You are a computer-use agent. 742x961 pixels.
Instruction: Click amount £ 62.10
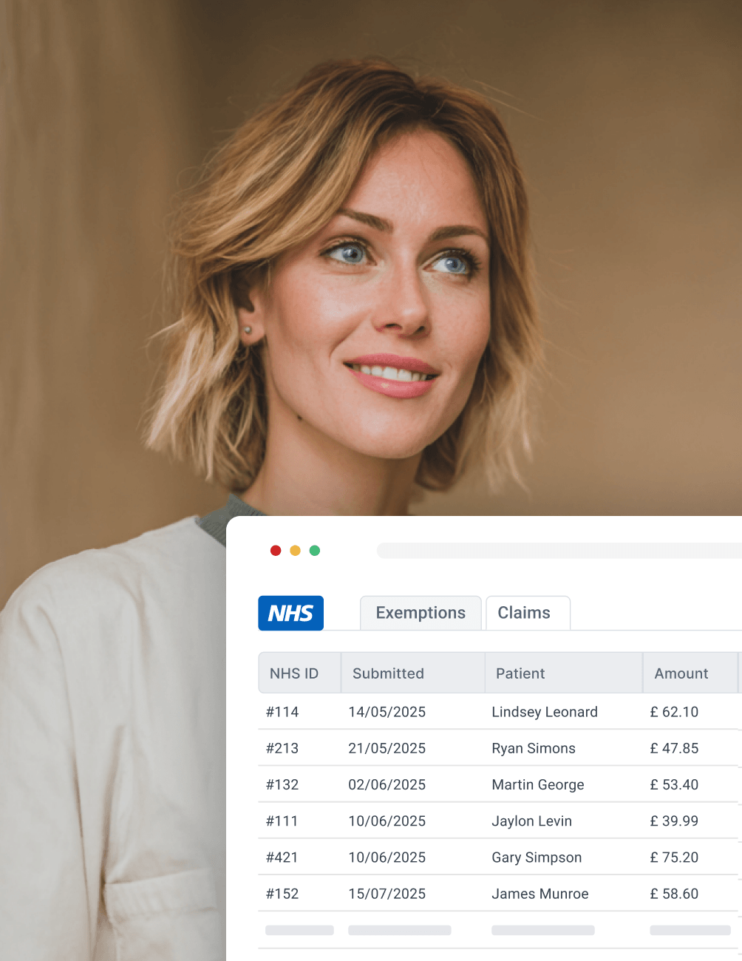674,712
